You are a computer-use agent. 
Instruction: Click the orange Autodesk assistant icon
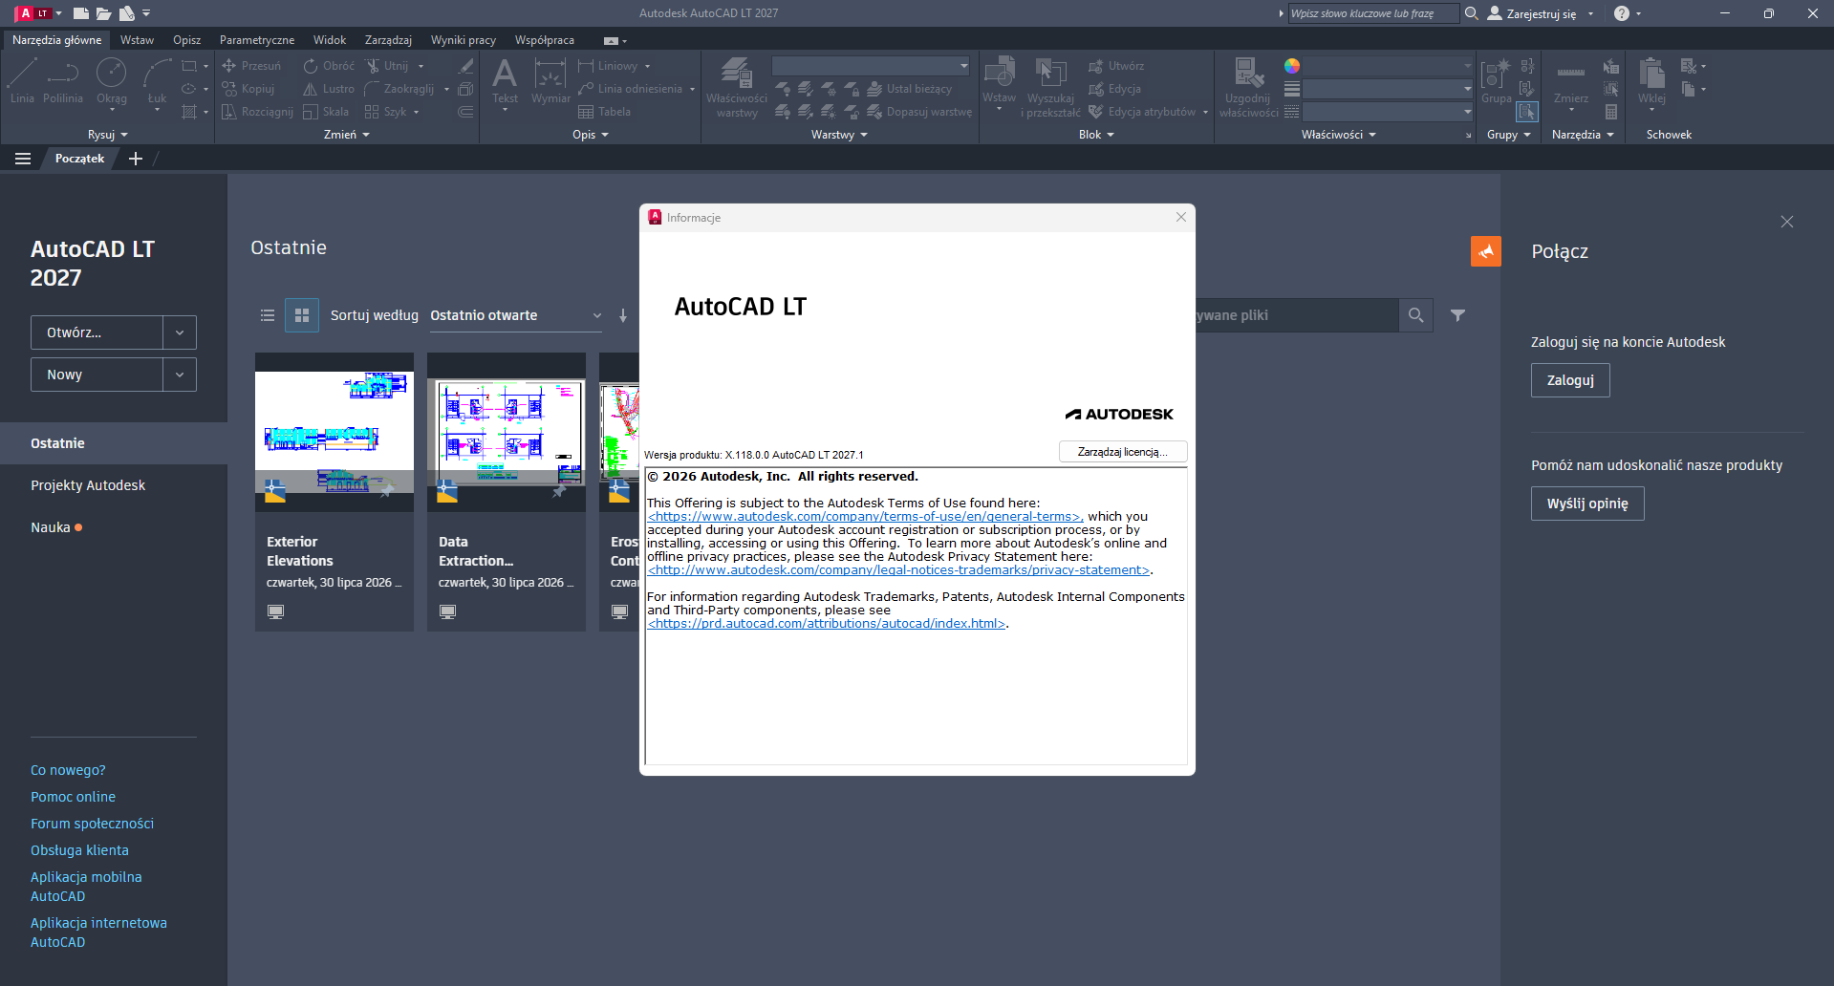coord(1486,251)
